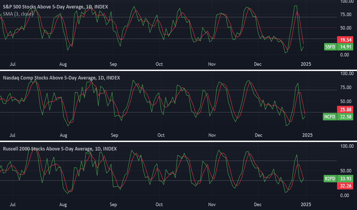
Task: Click the Dec label on the S&P 500 time axis
Action: pyautogui.click(x=258, y=64)
